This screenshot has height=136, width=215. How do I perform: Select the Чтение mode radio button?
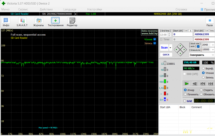pos(203,73)
